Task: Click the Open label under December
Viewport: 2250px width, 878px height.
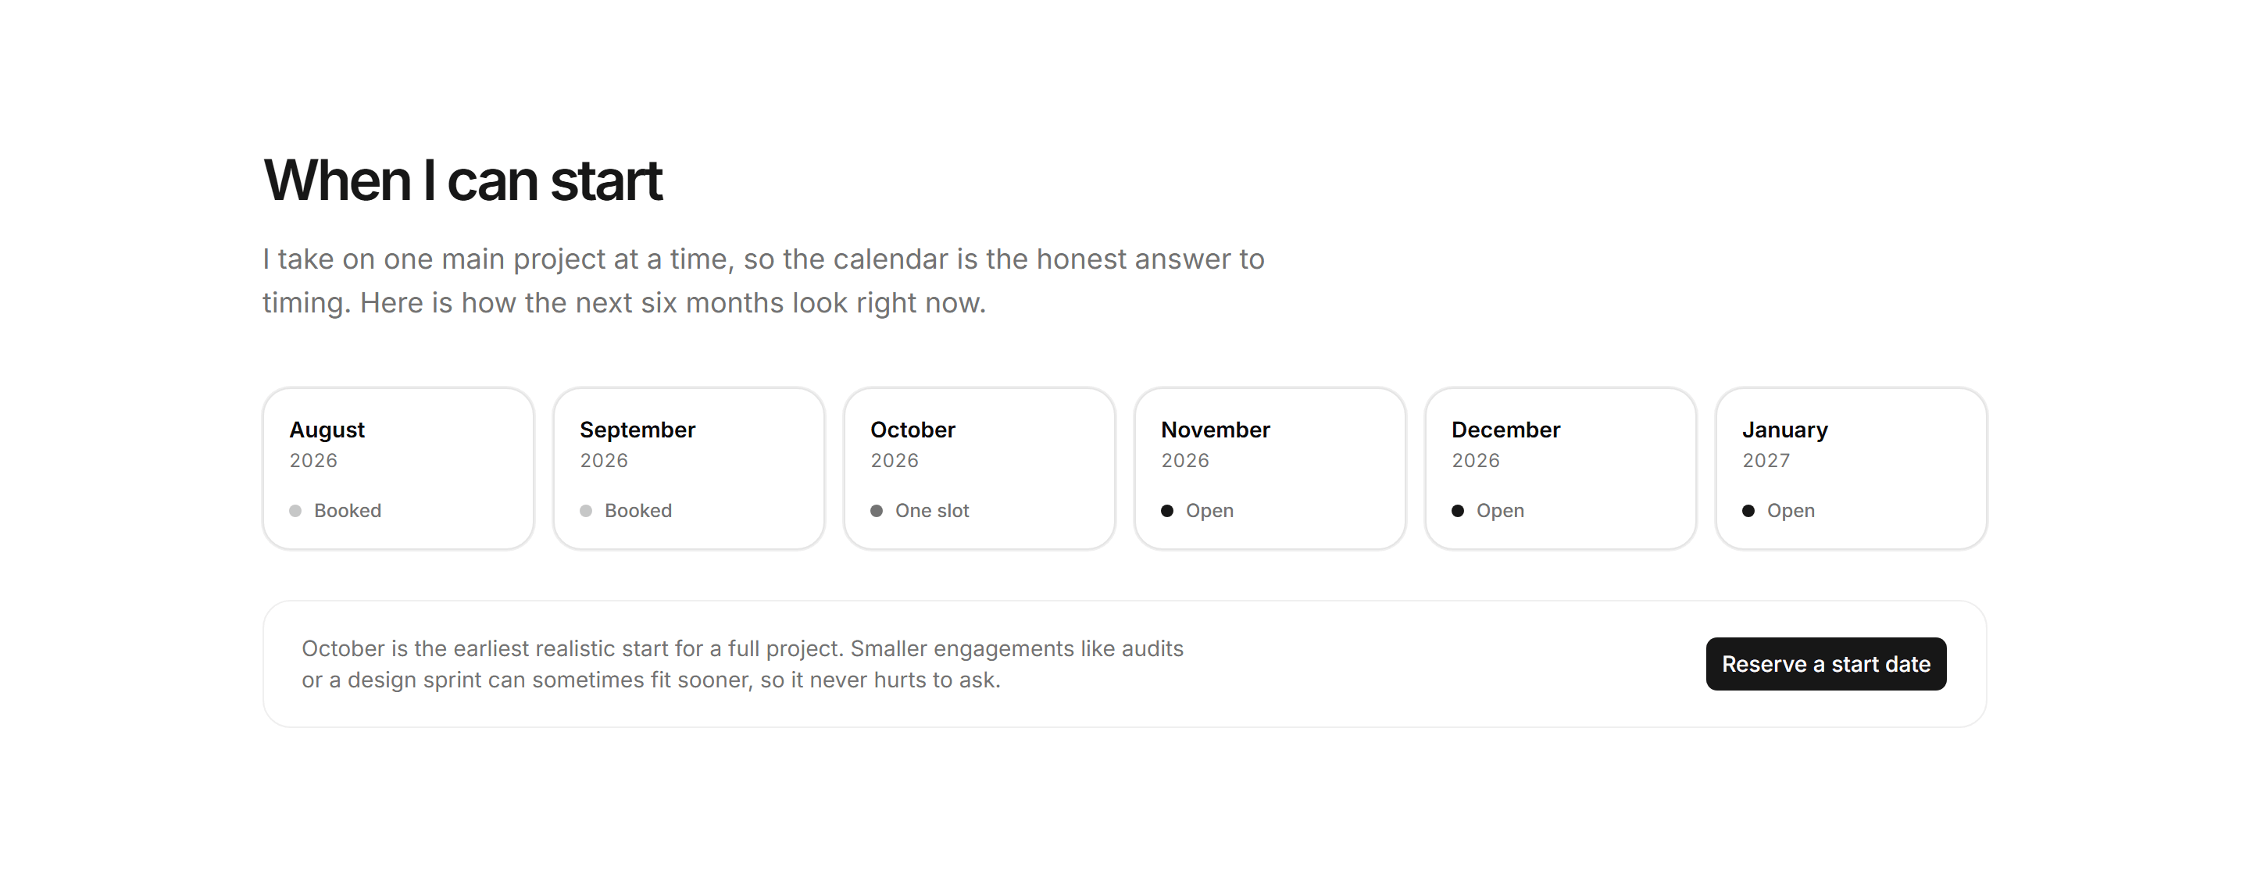Action: (x=1500, y=511)
